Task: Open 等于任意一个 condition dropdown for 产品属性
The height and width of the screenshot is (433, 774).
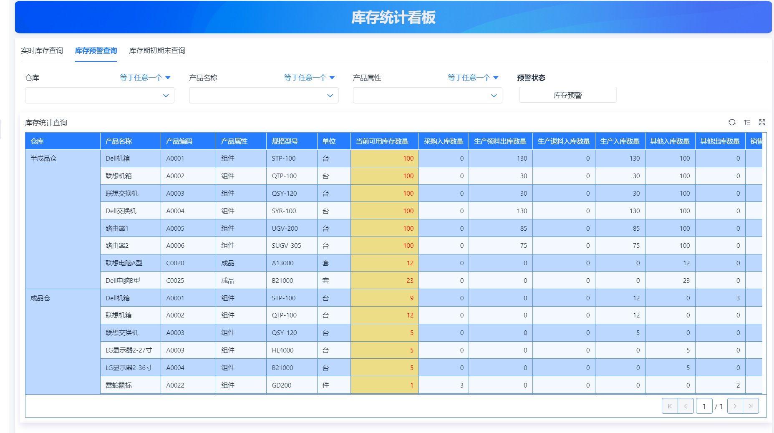Action: pyautogui.click(x=473, y=78)
